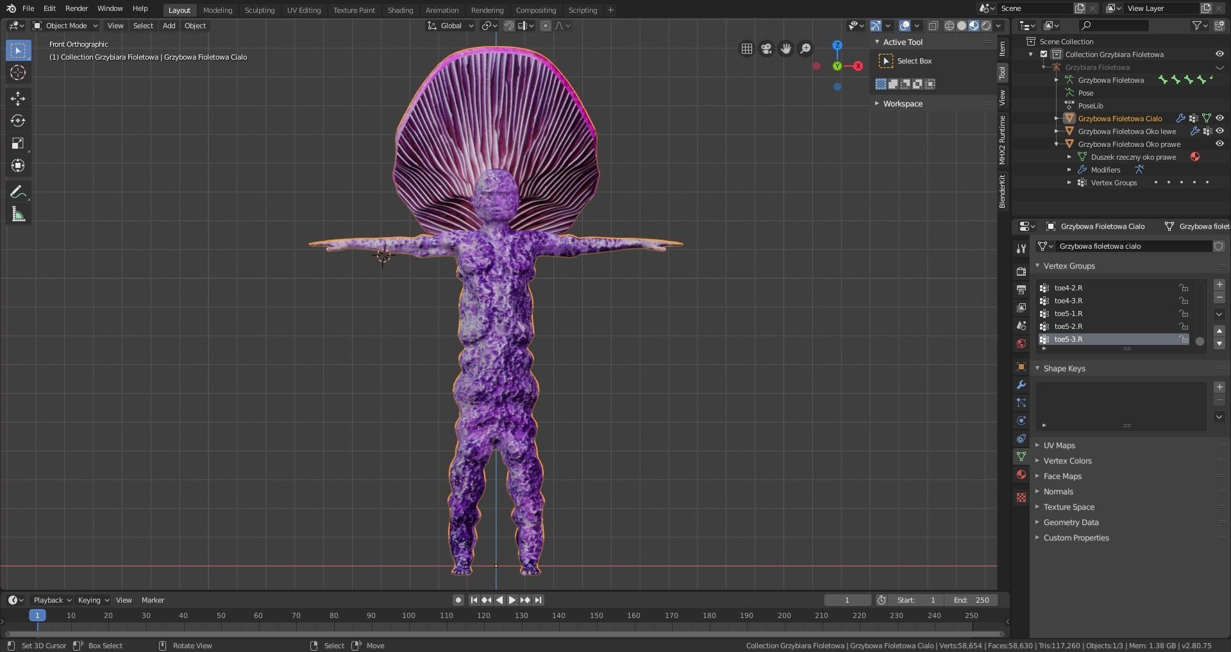Select the Scale tool
The width and height of the screenshot is (1231, 652).
tap(18, 143)
